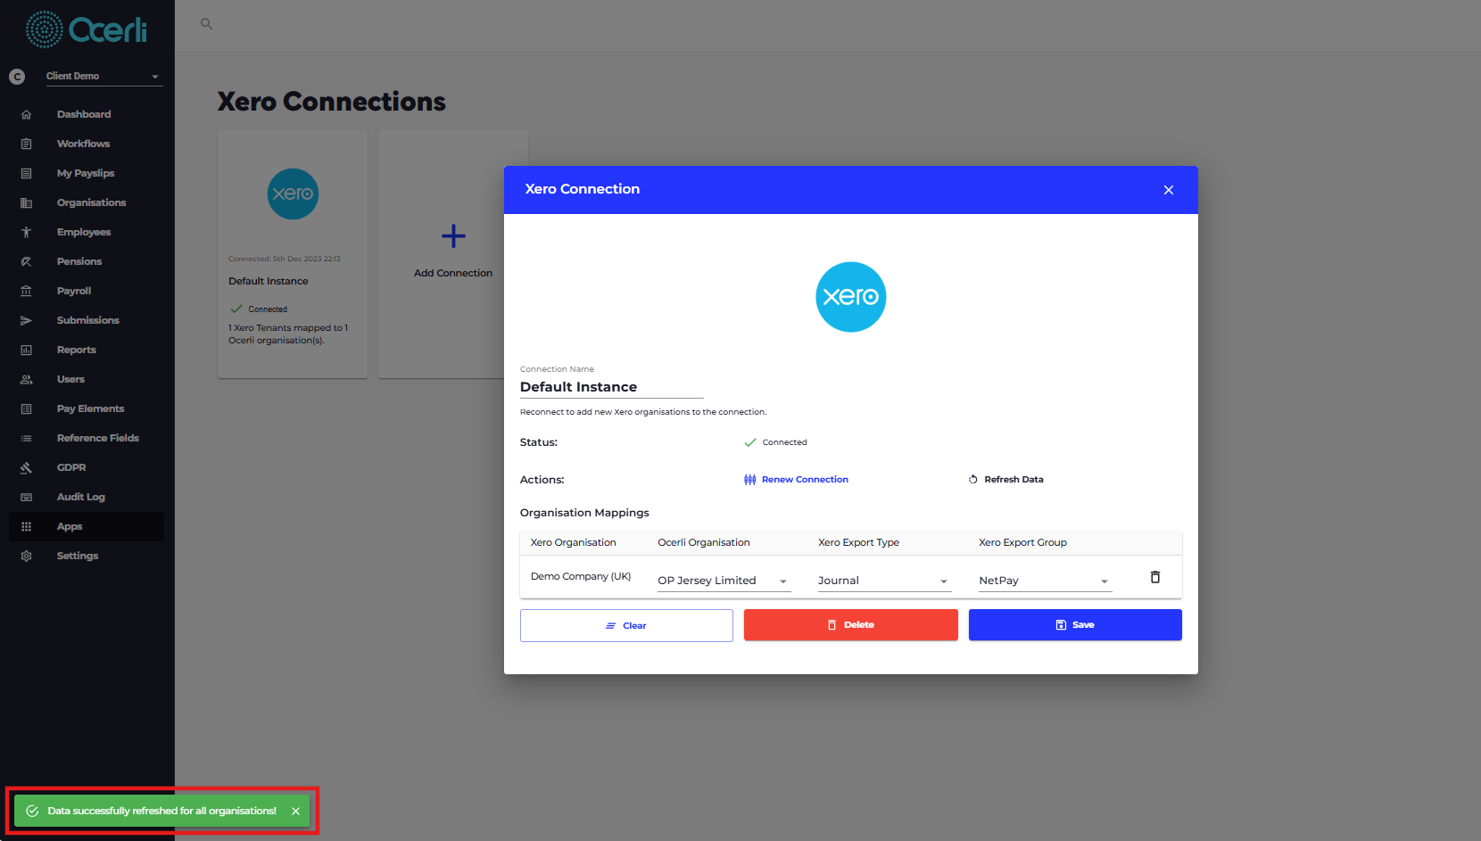The width and height of the screenshot is (1481, 841).
Task: Go to Workflows in sidebar
Action: pyautogui.click(x=83, y=144)
